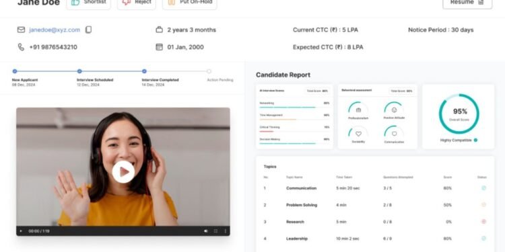This screenshot has height=252, width=505.
Task: Mute the interview video volume
Action: tap(206, 231)
